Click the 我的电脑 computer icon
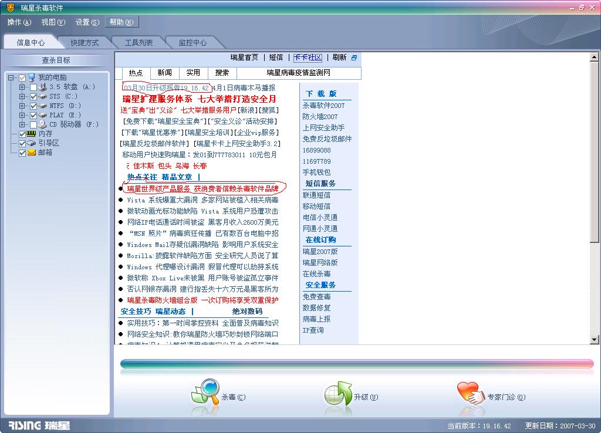The height and width of the screenshot is (433, 601). click(32, 77)
